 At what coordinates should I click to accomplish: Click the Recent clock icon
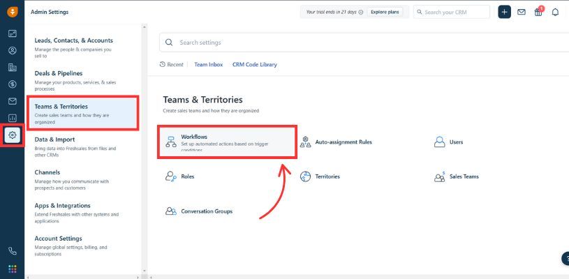pyautogui.click(x=163, y=64)
